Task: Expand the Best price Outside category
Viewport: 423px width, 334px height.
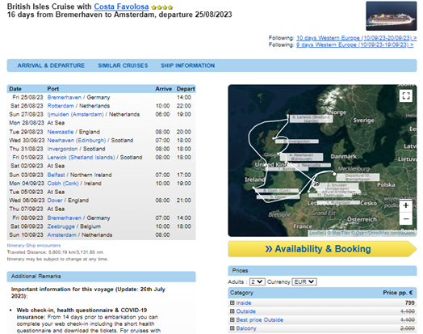Action: tap(232, 319)
